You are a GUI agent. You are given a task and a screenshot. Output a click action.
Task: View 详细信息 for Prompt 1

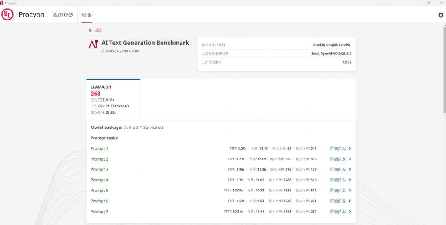tap(338, 148)
